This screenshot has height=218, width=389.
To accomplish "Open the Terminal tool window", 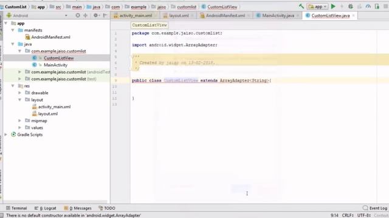I will pyautogui.click(x=16, y=208).
